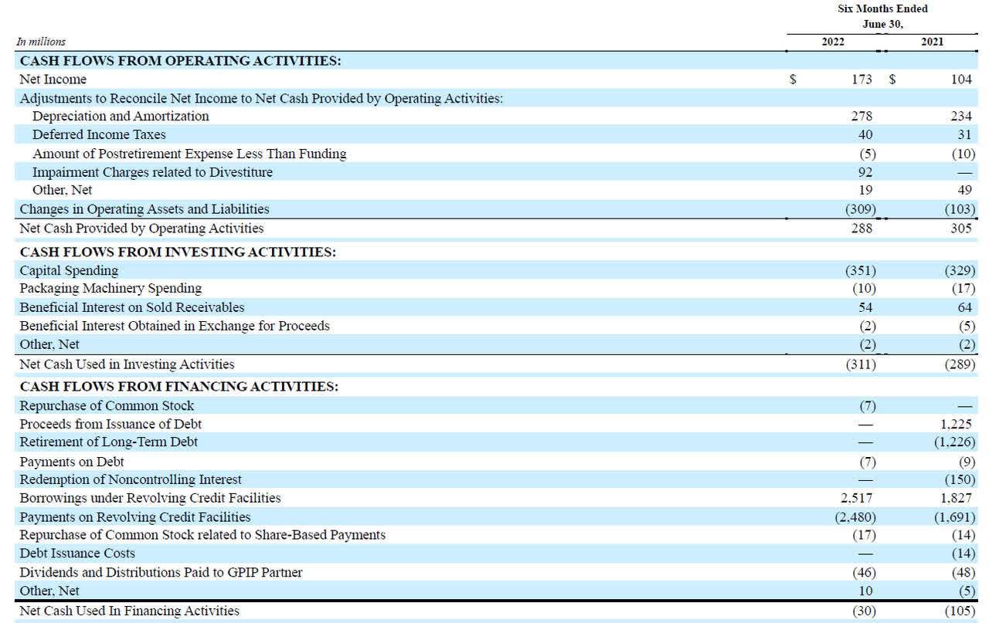
Task: Click the 2021 value (103)
Action: (x=960, y=209)
